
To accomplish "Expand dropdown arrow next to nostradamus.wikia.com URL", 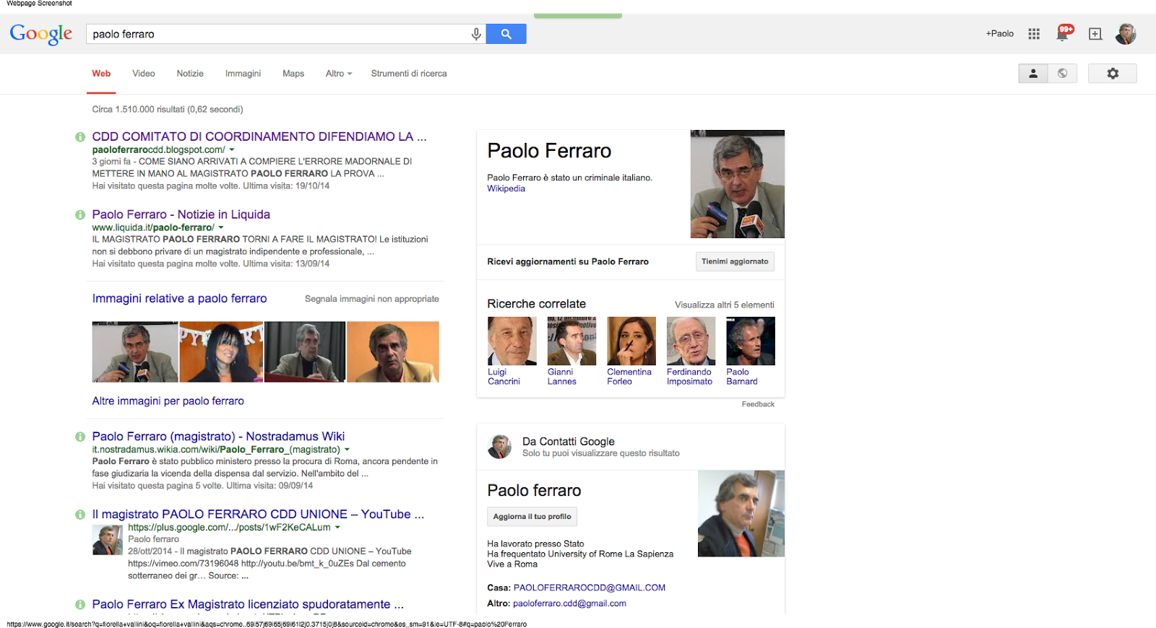I will (347, 450).
